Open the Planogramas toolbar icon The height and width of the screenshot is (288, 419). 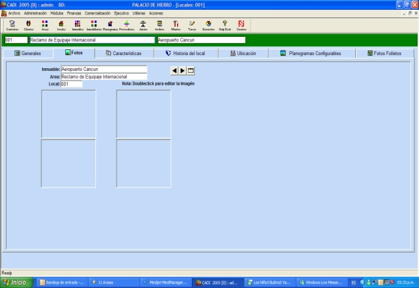[110, 25]
